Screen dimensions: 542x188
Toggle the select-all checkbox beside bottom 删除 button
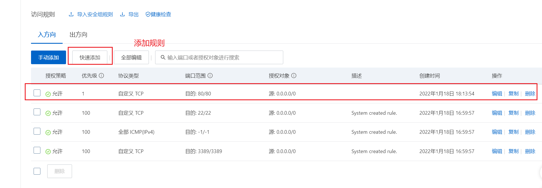[x=37, y=171]
